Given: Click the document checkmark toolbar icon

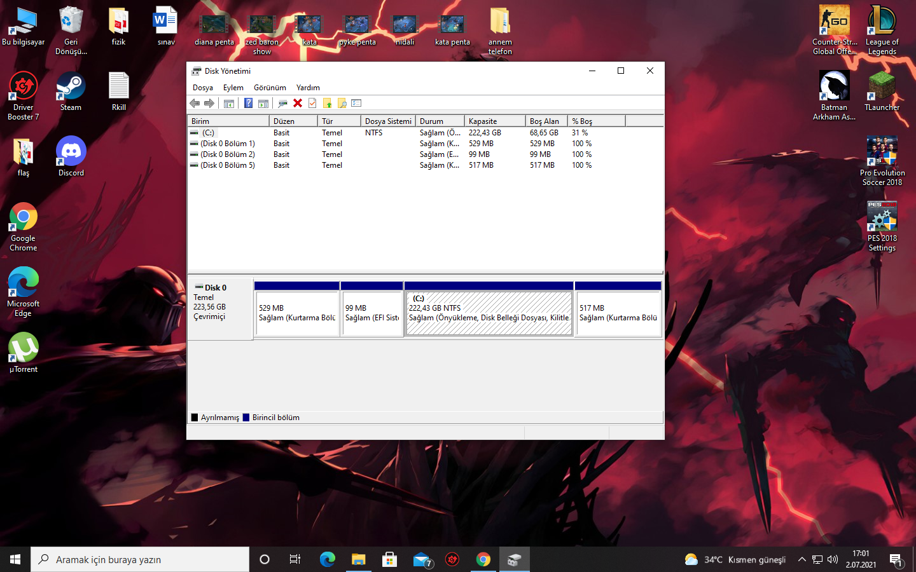Looking at the screenshot, I should [x=312, y=103].
